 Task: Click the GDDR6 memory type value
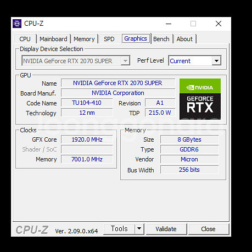(x=189, y=149)
